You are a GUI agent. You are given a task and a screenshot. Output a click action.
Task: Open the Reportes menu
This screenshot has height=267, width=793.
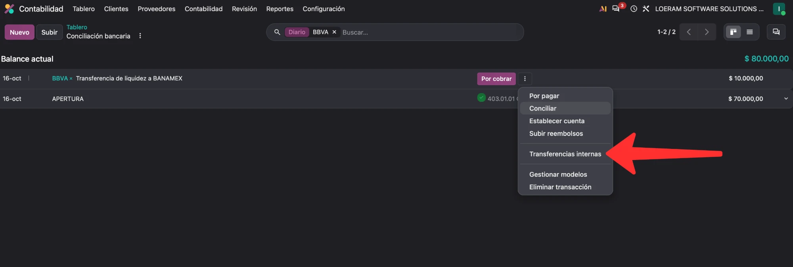pos(280,9)
